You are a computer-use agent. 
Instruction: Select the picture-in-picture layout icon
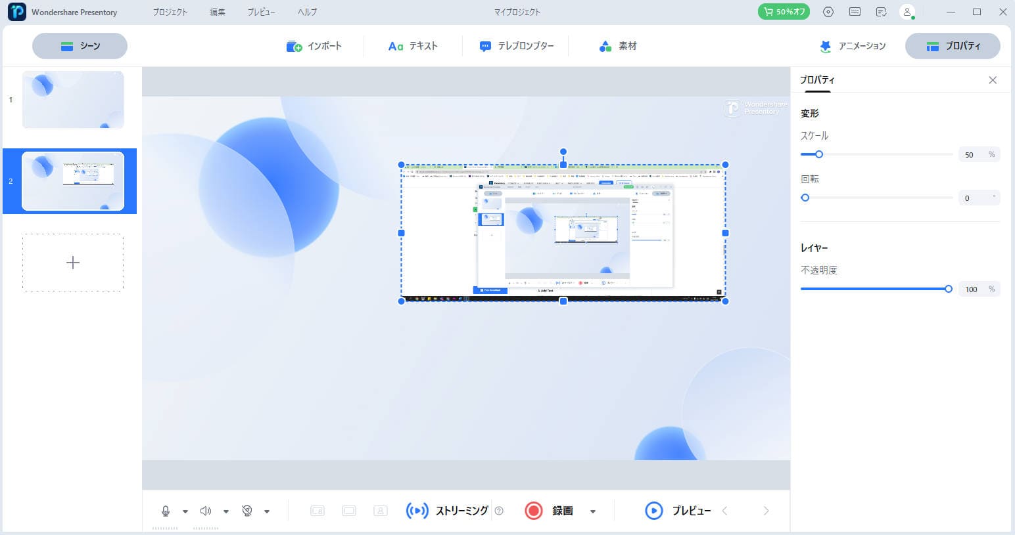click(x=318, y=511)
